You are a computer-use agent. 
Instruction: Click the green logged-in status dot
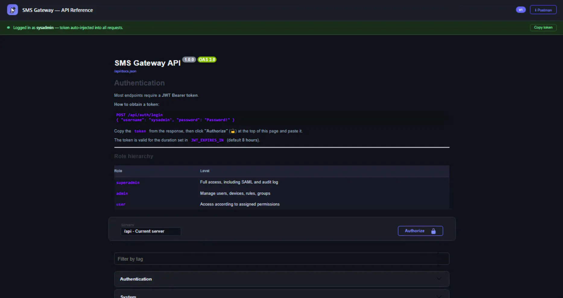point(8,27)
